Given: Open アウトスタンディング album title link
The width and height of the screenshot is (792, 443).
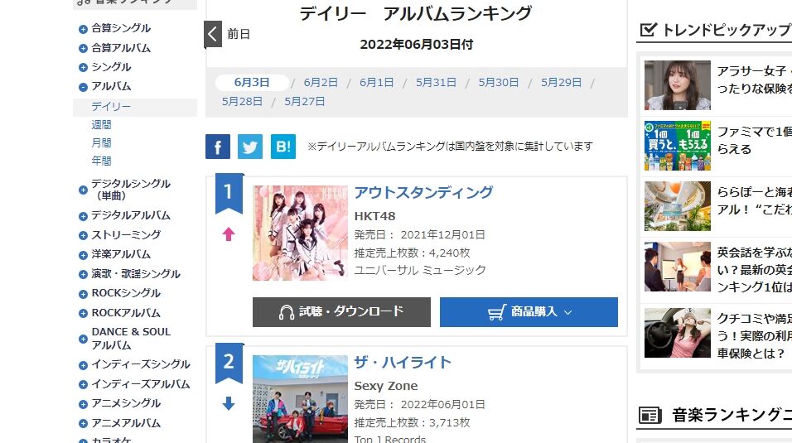Looking at the screenshot, I should pos(423,192).
